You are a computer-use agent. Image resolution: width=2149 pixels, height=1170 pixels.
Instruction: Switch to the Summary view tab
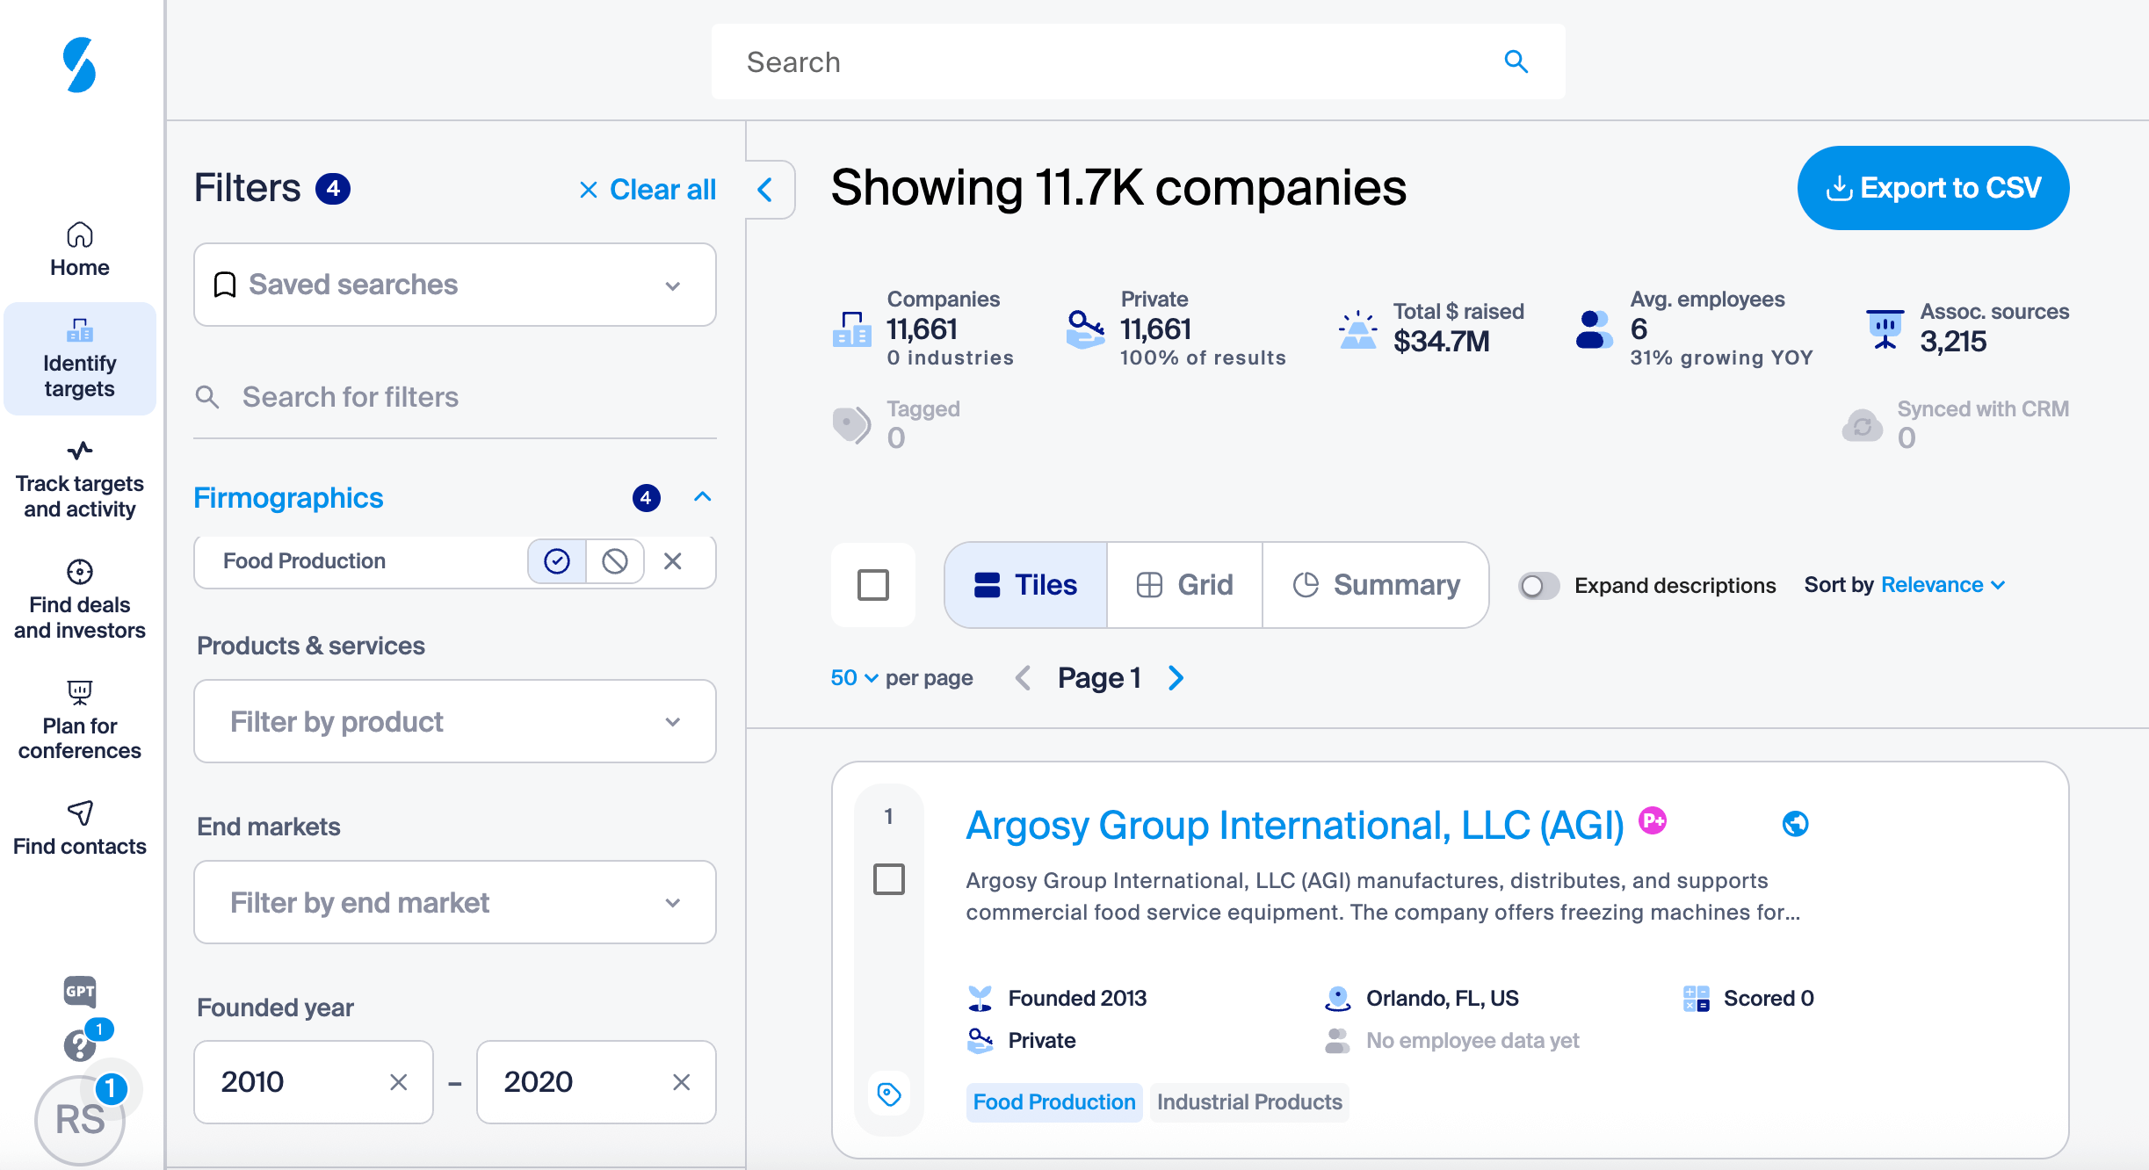[x=1376, y=585]
